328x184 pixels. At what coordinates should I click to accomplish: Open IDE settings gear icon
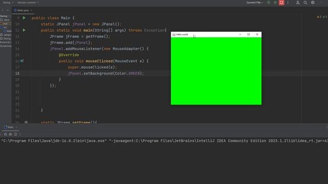tap(313, 3)
